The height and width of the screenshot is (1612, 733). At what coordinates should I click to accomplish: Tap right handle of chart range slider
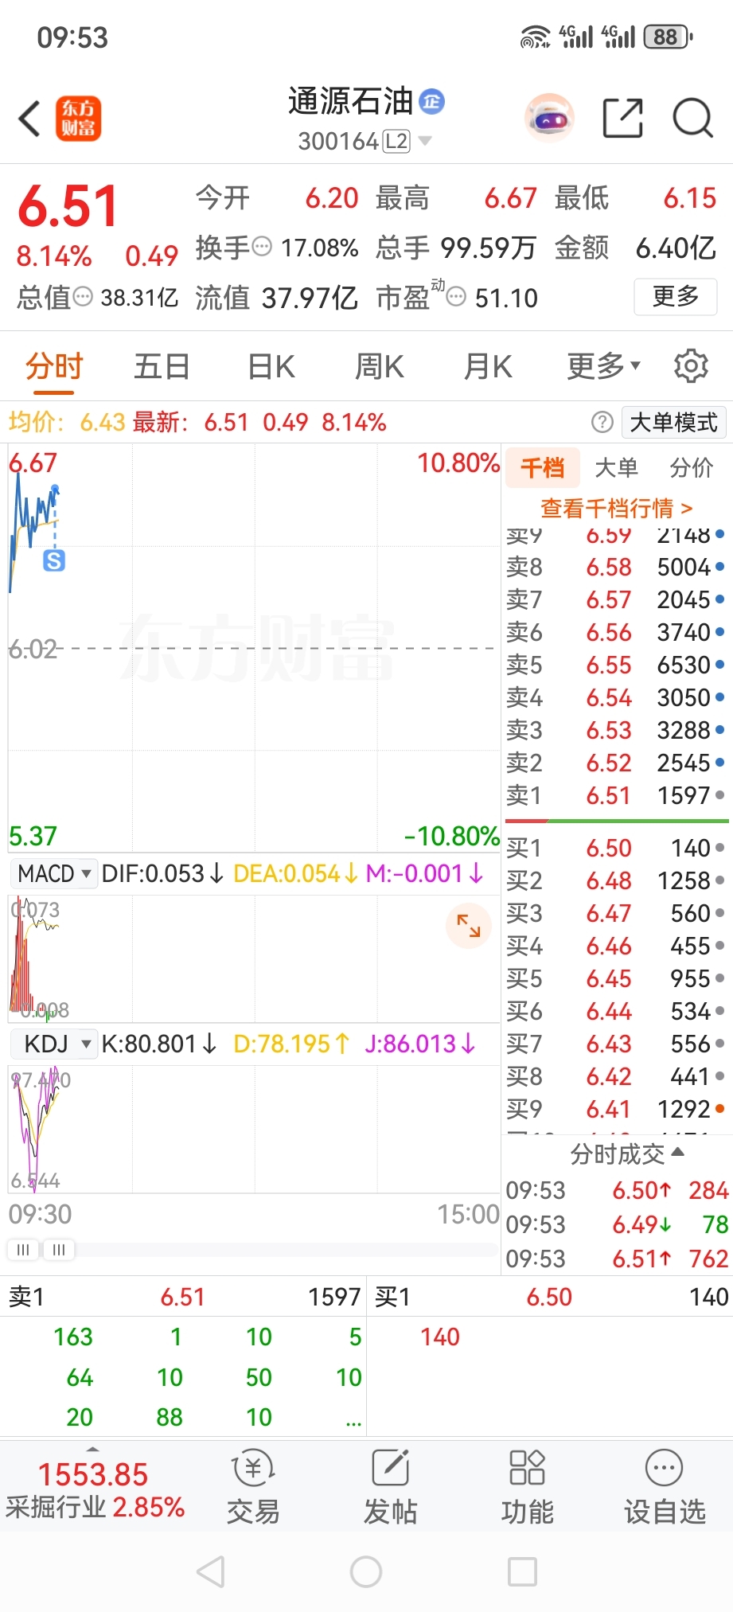tap(59, 1250)
